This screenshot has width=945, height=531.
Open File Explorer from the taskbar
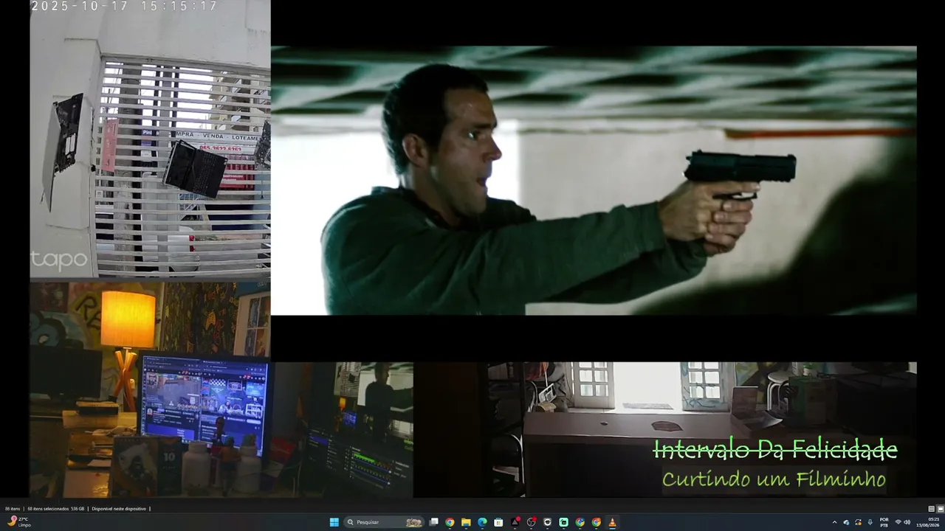[466, 522]
